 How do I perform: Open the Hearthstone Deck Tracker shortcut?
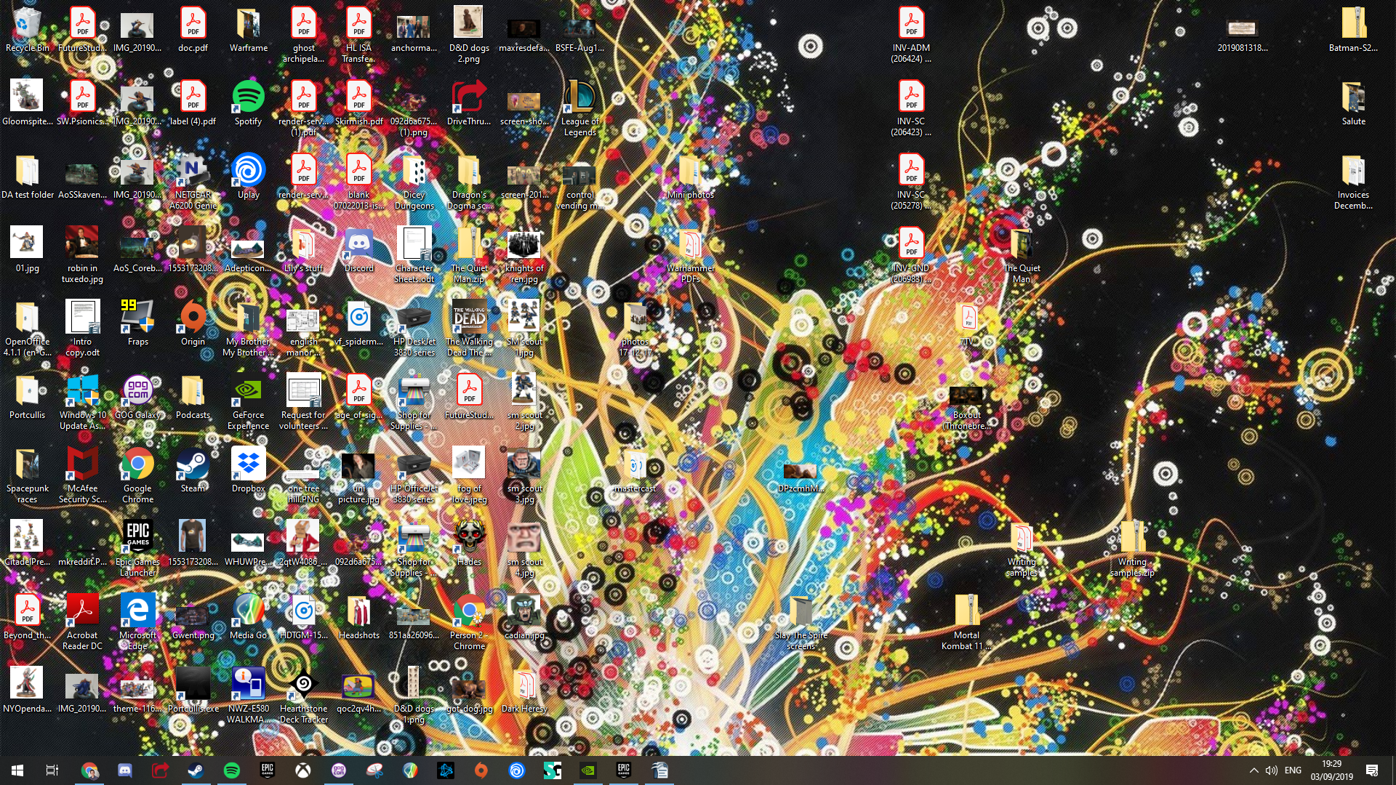(303, 696)
